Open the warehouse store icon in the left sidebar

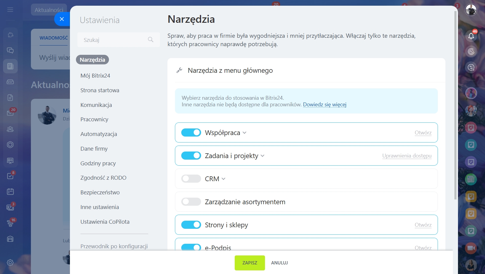tap(10, 239)
